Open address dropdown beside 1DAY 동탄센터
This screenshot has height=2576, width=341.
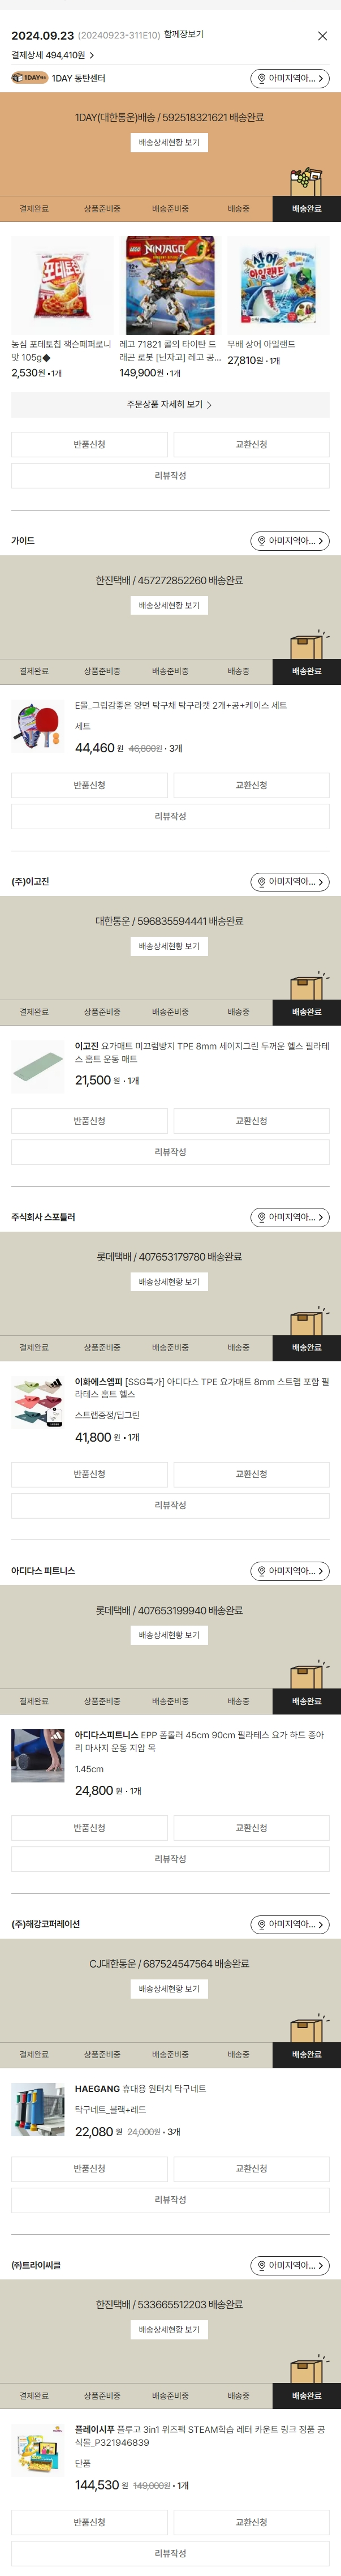point(289,78)
